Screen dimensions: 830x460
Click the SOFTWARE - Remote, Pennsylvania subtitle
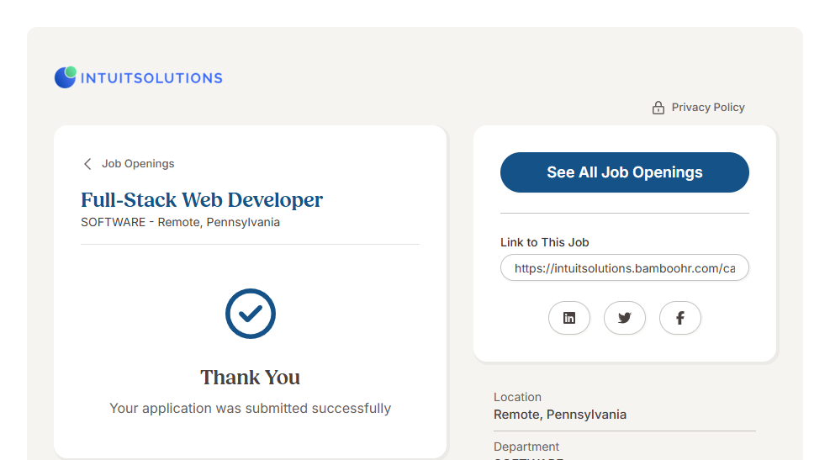click(180, 223)
